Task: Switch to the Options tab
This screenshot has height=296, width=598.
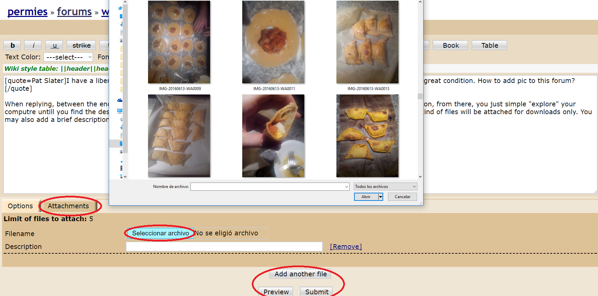Action: click(20, 206)
